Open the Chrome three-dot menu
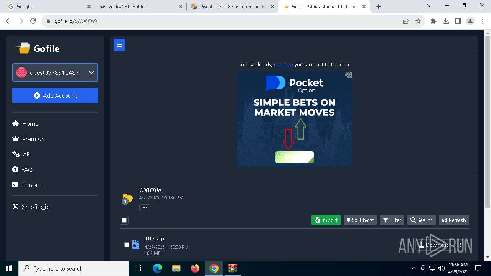This screenshot has width=491, height=276. click(x=483, y=21)
